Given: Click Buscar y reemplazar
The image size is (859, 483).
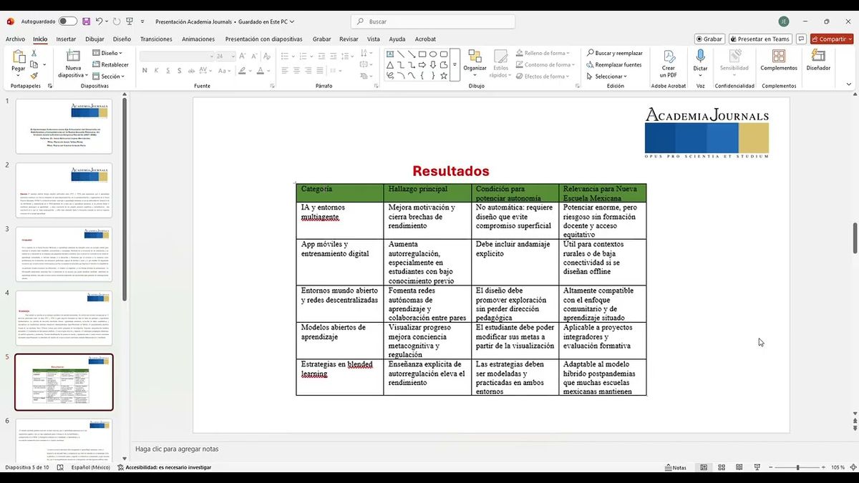Looking at the screenshot, I should pyautogui.click(x=614, y=53).
